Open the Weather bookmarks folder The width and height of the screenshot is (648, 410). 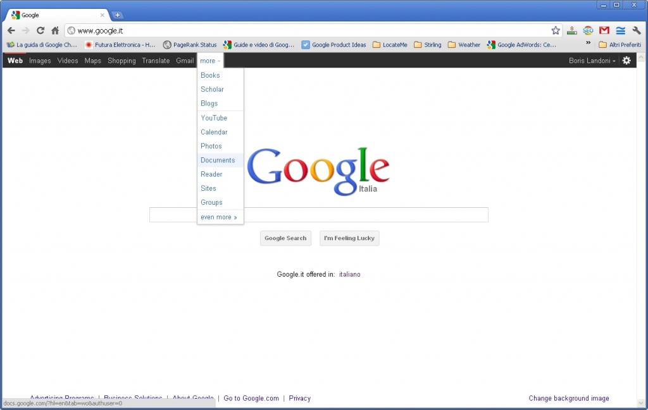464,44
